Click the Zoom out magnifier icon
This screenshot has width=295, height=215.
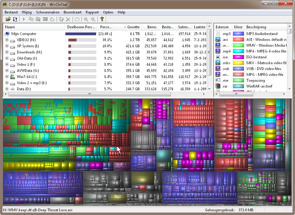click(x=93, y=19)
